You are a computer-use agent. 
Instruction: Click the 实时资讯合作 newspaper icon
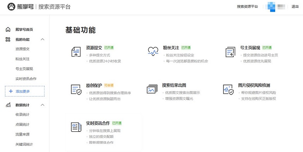pyautogui.click(x=76, y=127)
